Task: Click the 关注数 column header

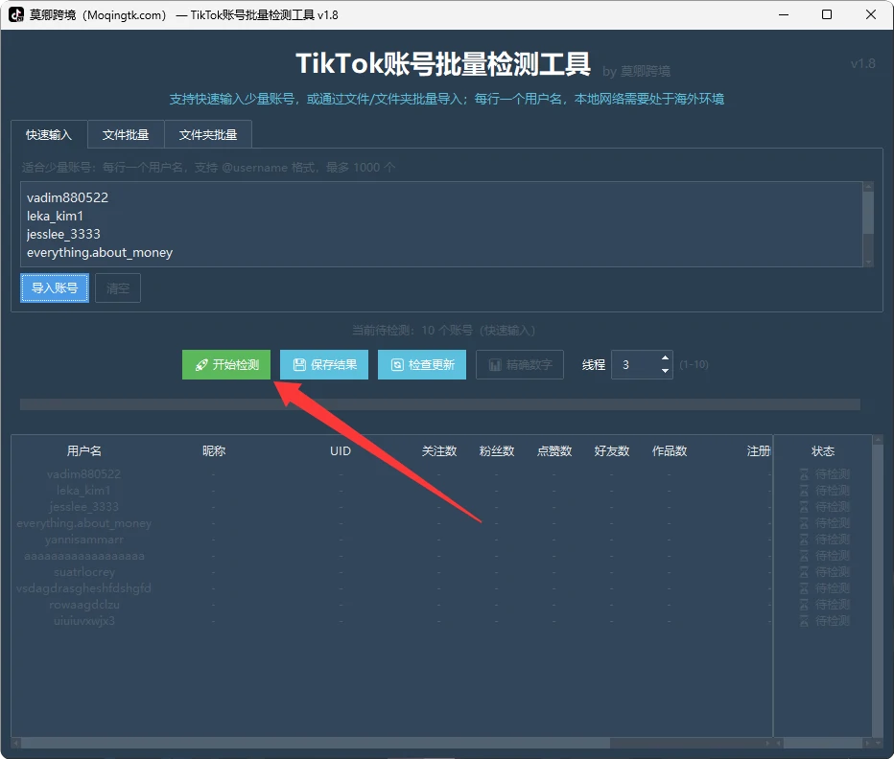Action: pos(439,451)
